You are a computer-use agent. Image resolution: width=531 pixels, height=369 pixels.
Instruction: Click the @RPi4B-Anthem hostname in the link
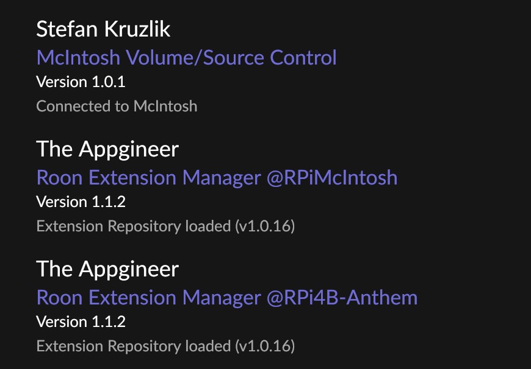342,297
